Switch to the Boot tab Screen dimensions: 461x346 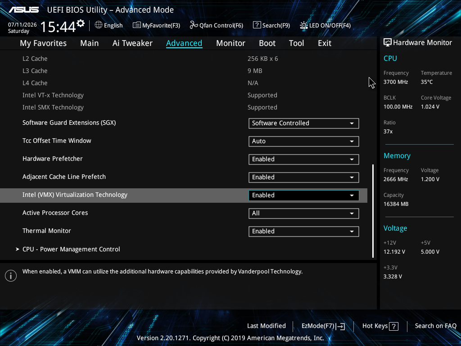(x=267, y=43)
